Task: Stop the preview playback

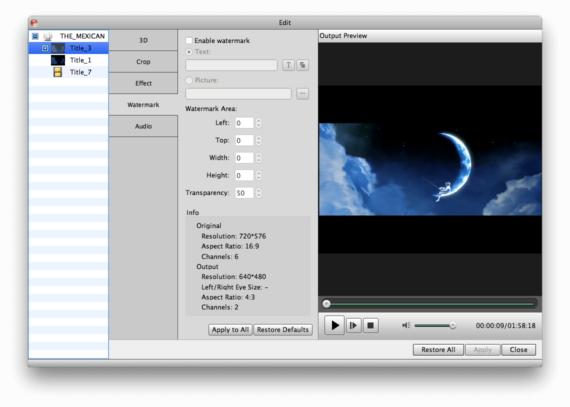Action: coord(370,325)
